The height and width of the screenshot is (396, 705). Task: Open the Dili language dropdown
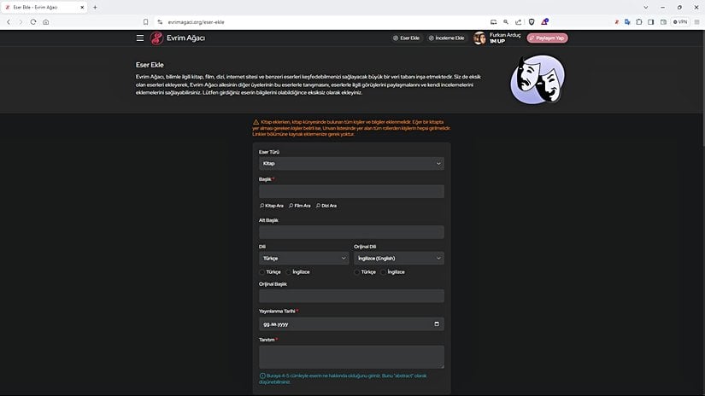(303, 258)
